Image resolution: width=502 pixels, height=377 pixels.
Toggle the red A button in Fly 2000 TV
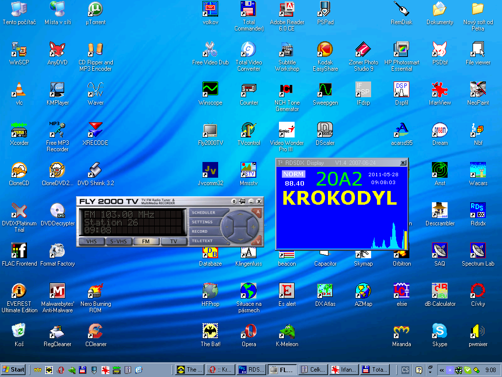[x=257, y=212]
